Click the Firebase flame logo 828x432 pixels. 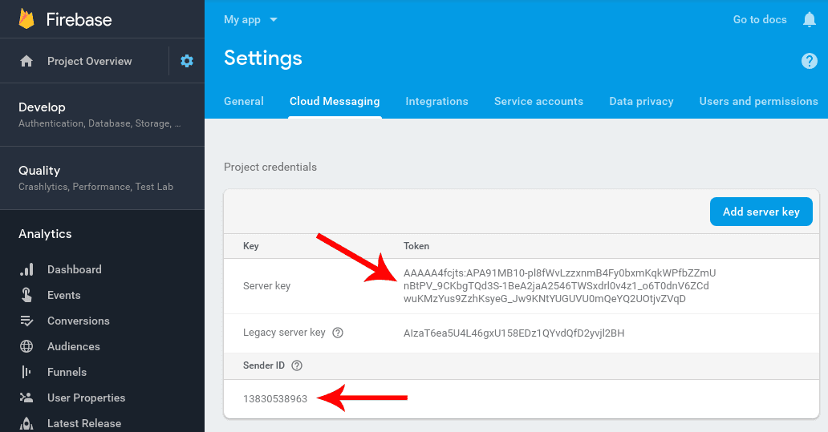27,19
